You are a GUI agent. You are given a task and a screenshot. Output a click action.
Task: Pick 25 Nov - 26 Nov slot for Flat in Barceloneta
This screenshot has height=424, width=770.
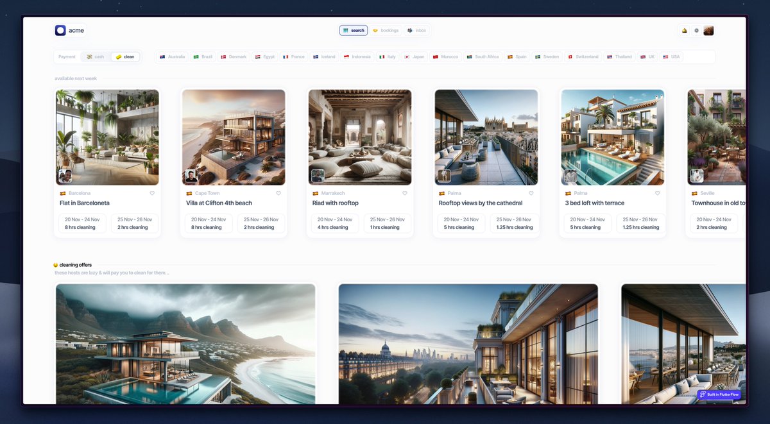pyautogui.click(x=135, y=223)
